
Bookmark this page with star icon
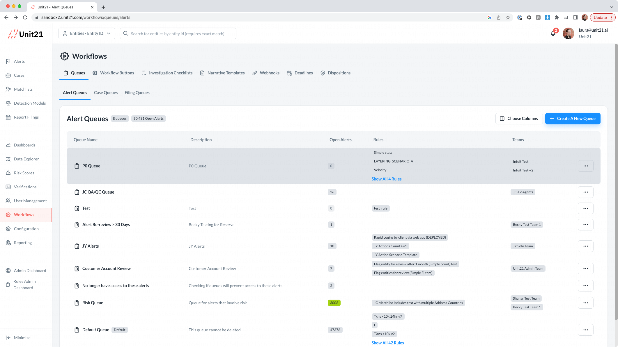(508, 17)
